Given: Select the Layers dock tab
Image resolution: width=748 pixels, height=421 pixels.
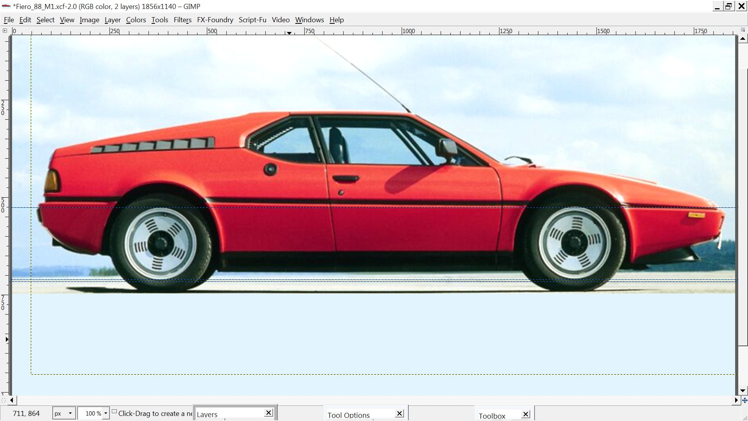Looking at the screenshot, I should pos(207,414).
